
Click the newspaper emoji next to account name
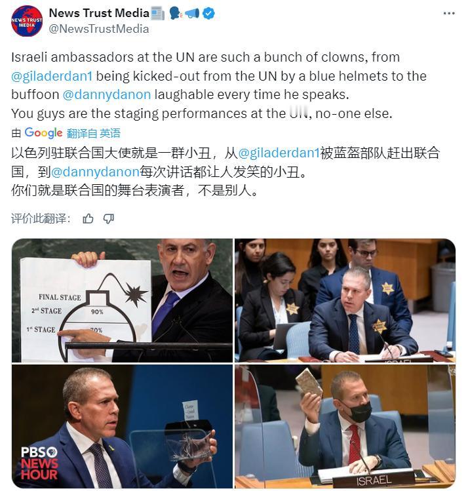(157, 14)
